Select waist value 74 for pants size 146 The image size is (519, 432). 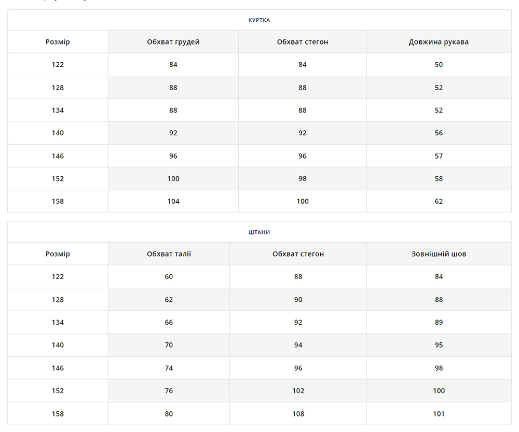(x=169, y=368)
